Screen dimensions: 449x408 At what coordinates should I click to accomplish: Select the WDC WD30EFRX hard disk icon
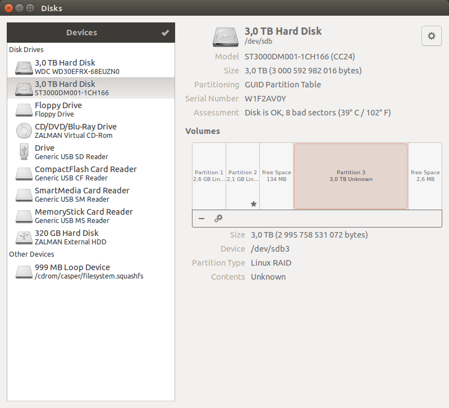click(x=24, y=67)
